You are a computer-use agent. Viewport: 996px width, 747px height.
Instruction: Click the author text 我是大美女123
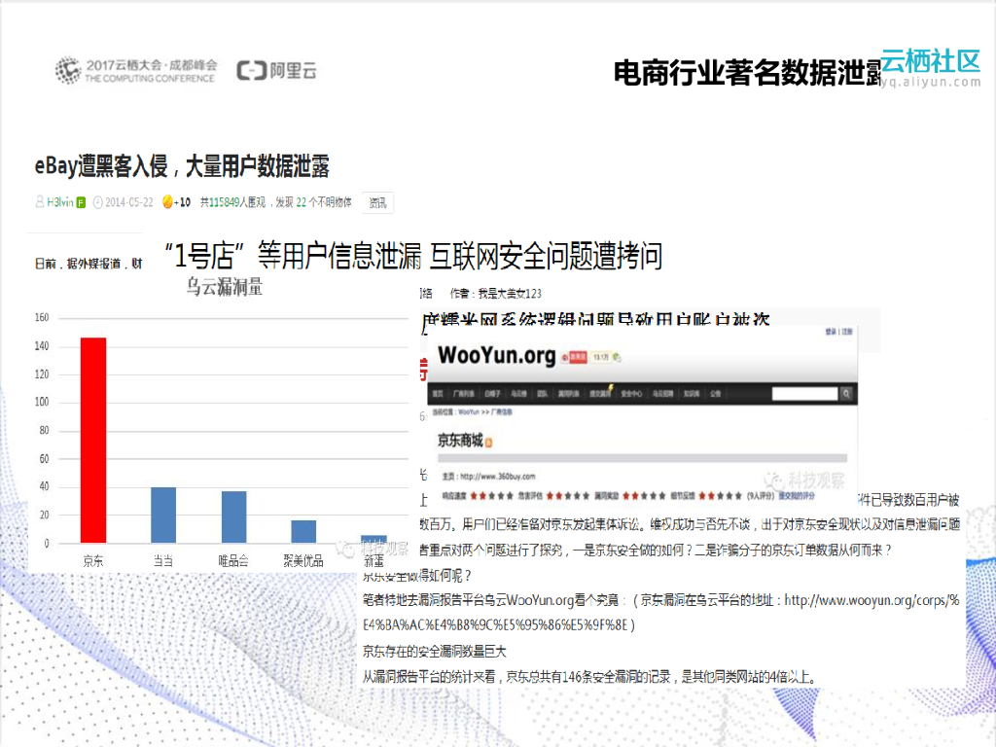pyautogui.click(x=510, y=294)
